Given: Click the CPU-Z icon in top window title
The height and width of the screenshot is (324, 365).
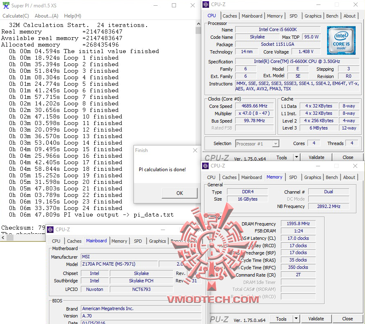Looking at the screenshot, I should pyautogui.click(x=206, y=4).
